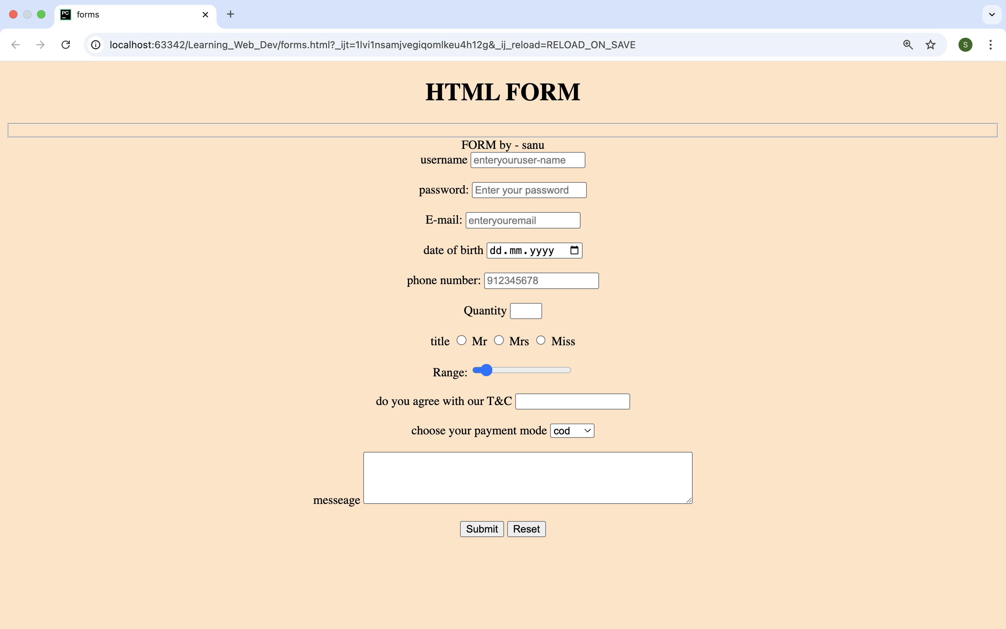Open a new browser tab with plus button
Screen dimensions: 1006x629
(x=230, y=14)
